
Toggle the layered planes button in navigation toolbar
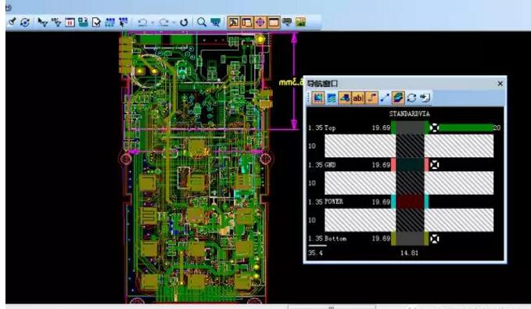(x=398, y=98)
